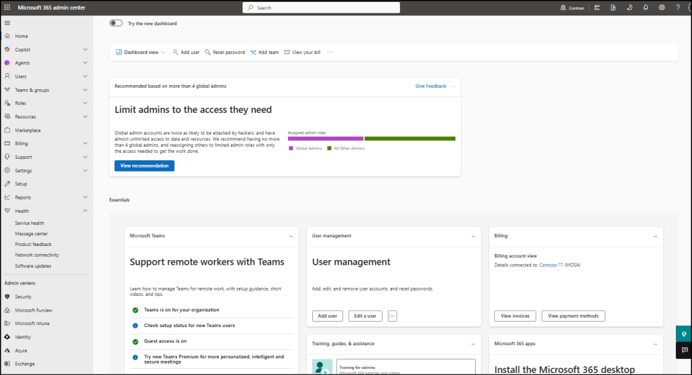Click the Identity diamond icon in sidebar
Viewport: 692px width, 375px height.
pos(7,337)
